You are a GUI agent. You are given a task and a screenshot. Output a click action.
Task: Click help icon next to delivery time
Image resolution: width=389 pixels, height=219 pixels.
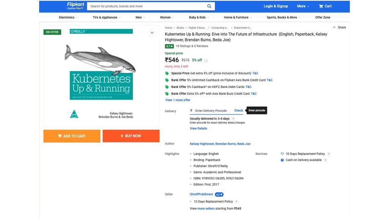click(x=233, y=119)
